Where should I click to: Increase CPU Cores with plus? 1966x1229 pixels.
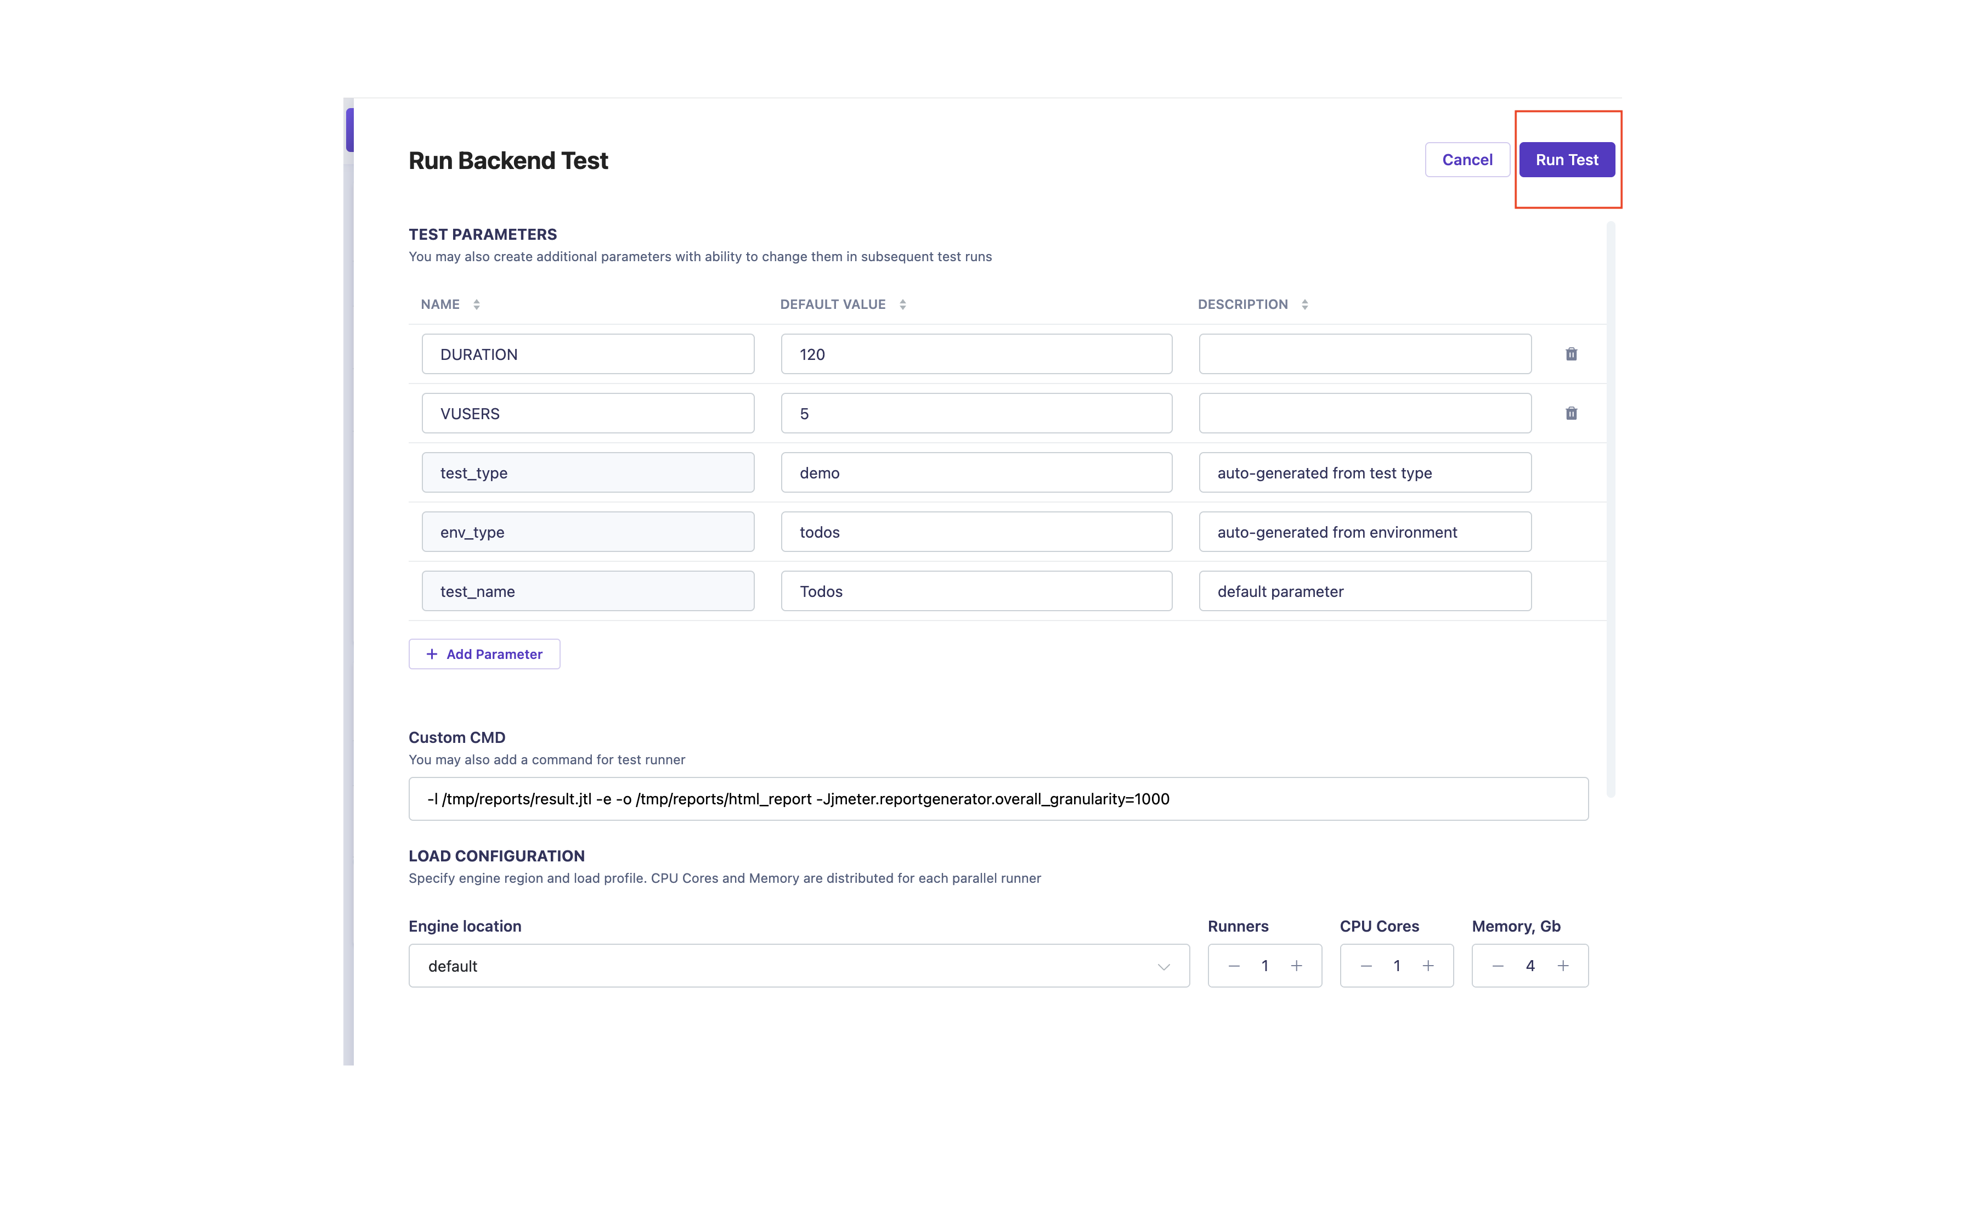click(1428, 966)
